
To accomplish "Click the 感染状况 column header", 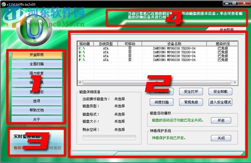I will point(222,44).
